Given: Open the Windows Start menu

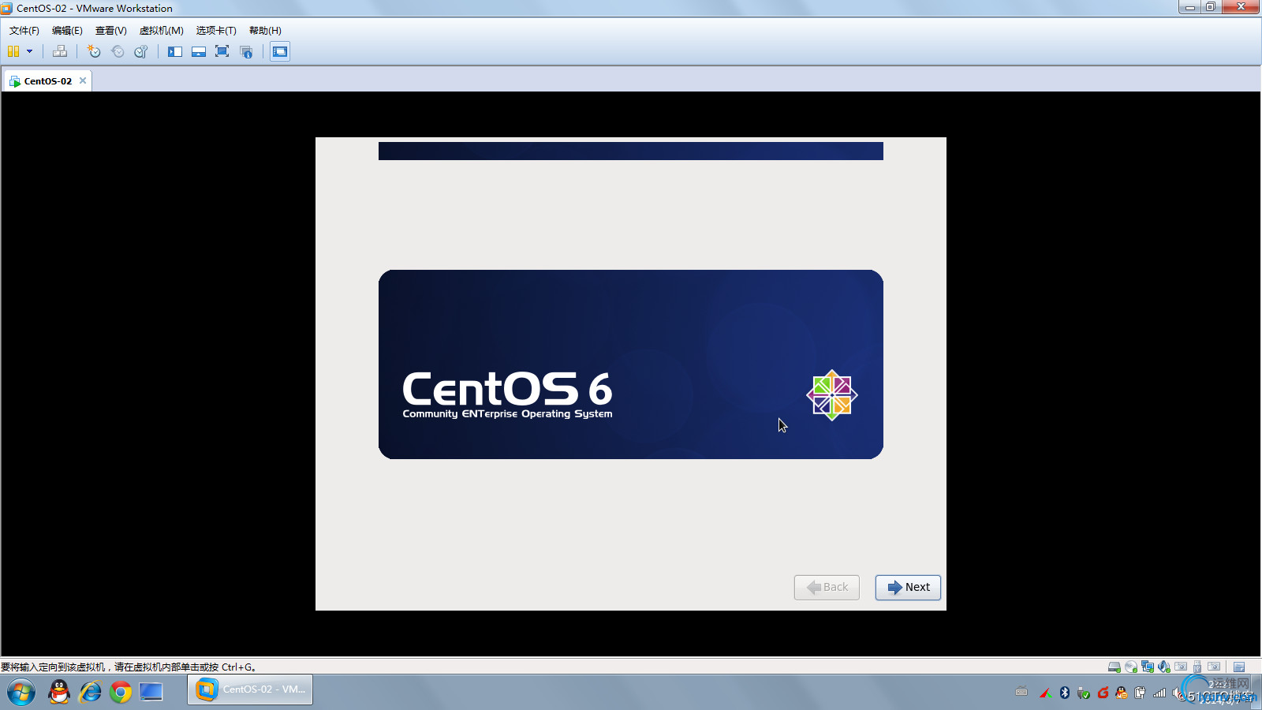Looking at the screenshot, I should click(21, 692).
